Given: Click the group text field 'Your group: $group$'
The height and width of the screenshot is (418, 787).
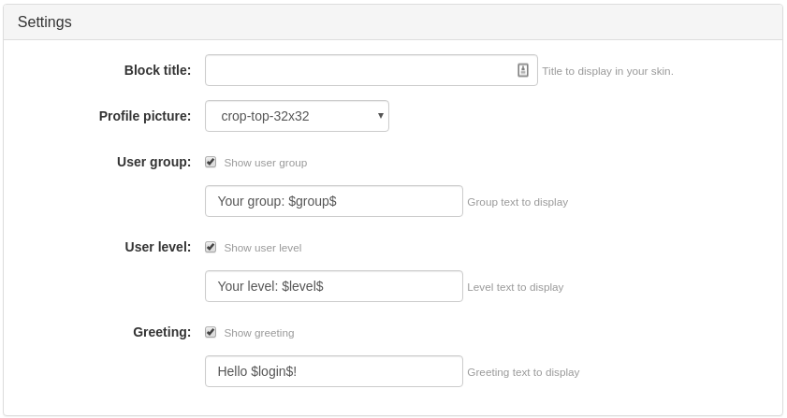Looking at the screenshot, I should pyautogui.click(x=334, y=201).
